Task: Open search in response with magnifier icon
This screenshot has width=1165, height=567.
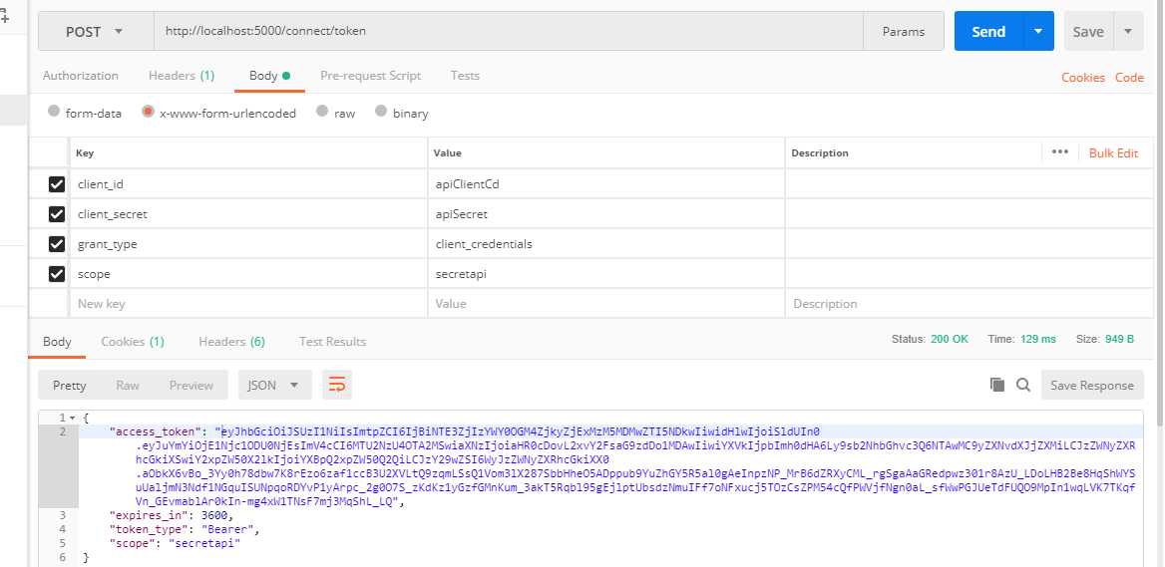Action: [x=1022, y=385]
